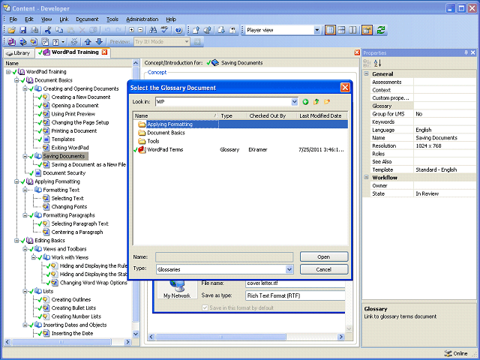This screenshot has height=360, width=480.
Task: Toggle the Properties pane toolbar button
Action: [x=367, y=30]
